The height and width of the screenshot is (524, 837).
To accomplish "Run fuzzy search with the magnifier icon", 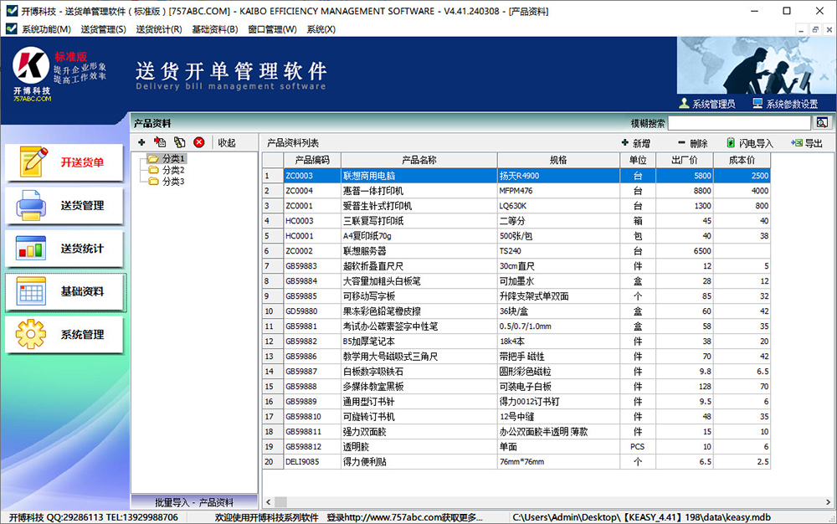I will coord(822,123).
